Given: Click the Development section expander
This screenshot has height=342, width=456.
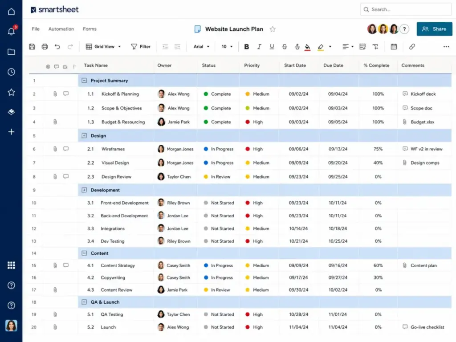Looking at the screenshot, I should pyautogui.click(x=84, y=190).
